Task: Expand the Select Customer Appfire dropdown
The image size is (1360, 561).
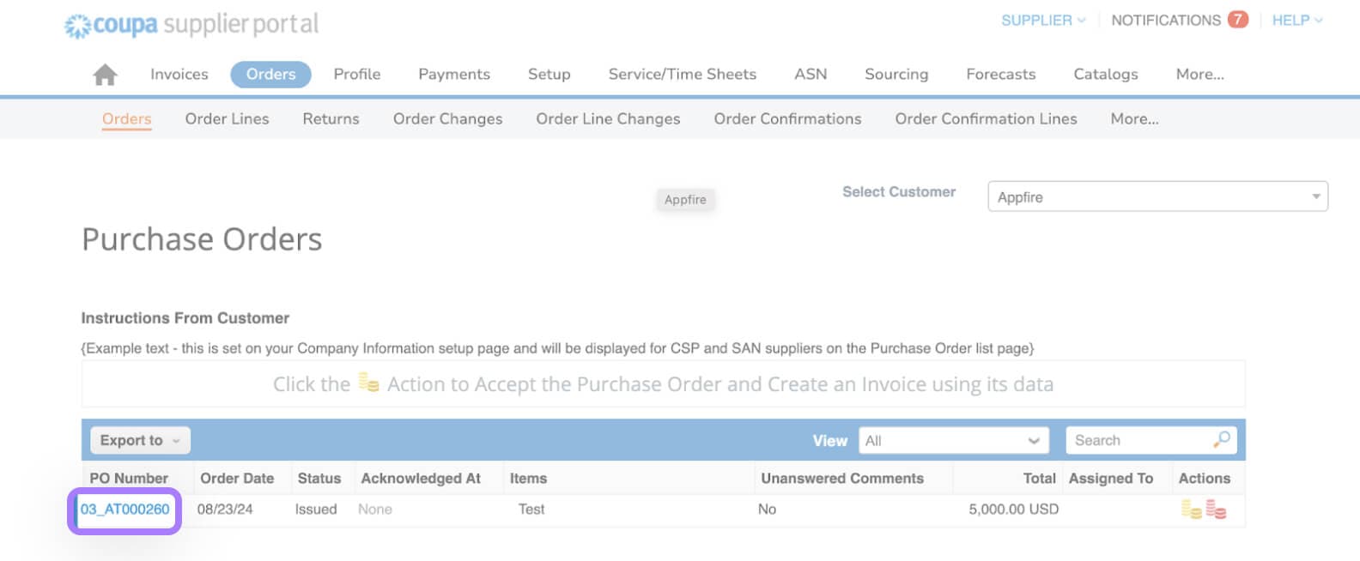Action: pyautogui.click(x=1157, y=196)
